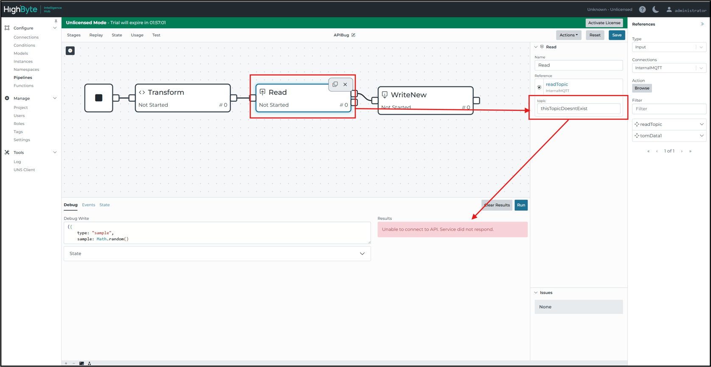Click the help question mark icon

click(642, 9)
